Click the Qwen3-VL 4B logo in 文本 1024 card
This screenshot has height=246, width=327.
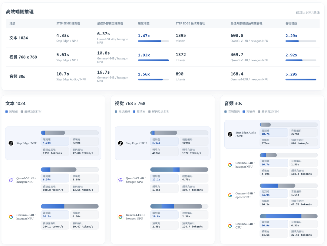pos(11,180)
